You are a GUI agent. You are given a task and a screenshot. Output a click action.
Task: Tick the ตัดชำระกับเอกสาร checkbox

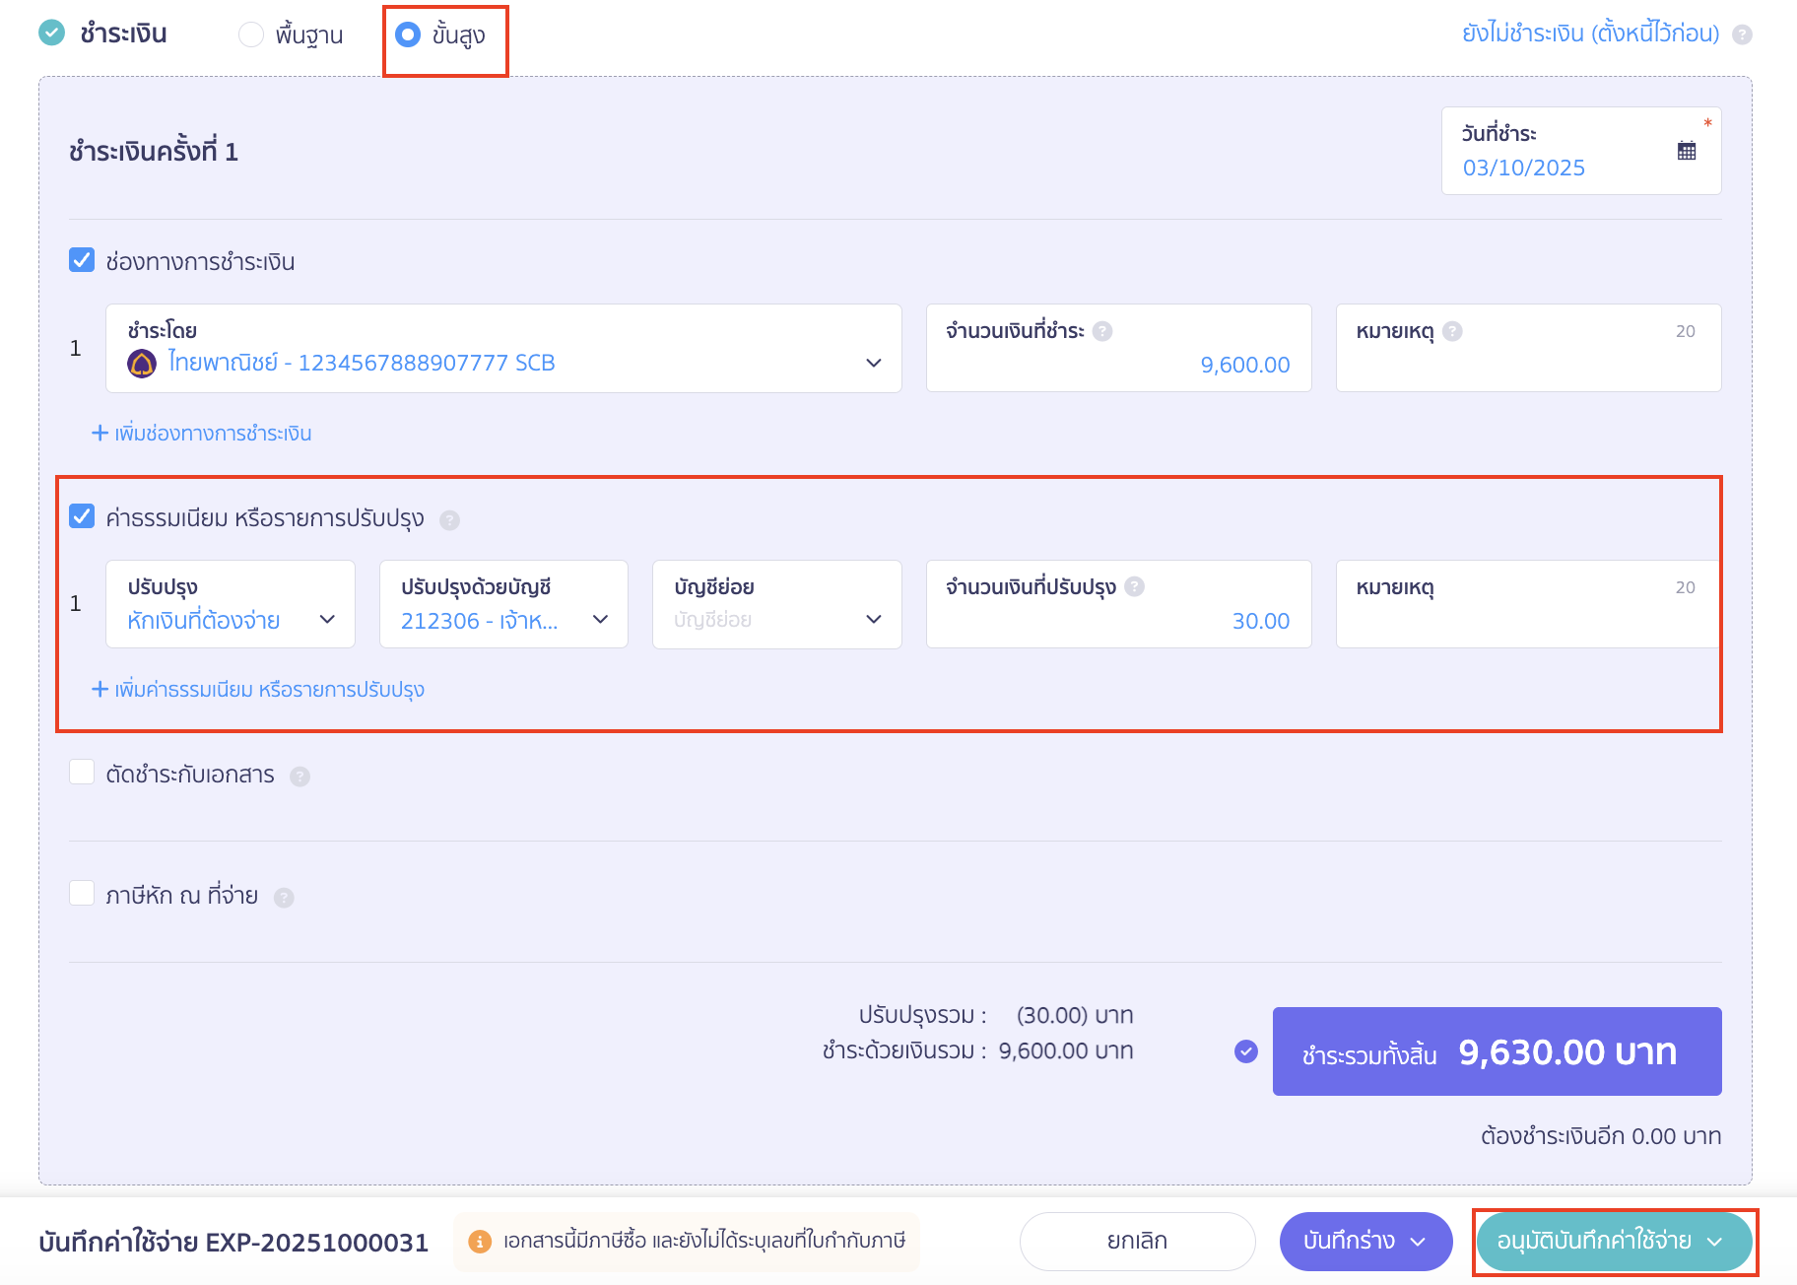tap(82, 773)
